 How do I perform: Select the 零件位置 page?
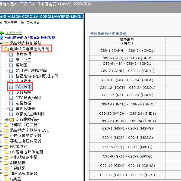tap(23, 60)
